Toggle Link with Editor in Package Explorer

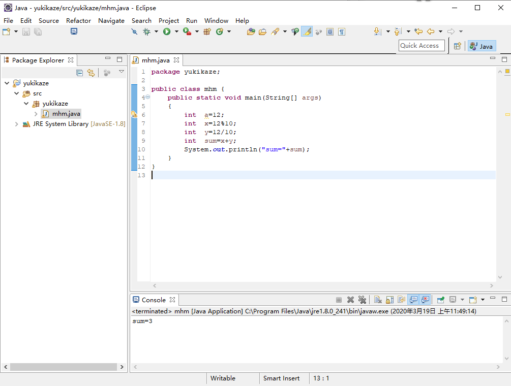(91, 73)
